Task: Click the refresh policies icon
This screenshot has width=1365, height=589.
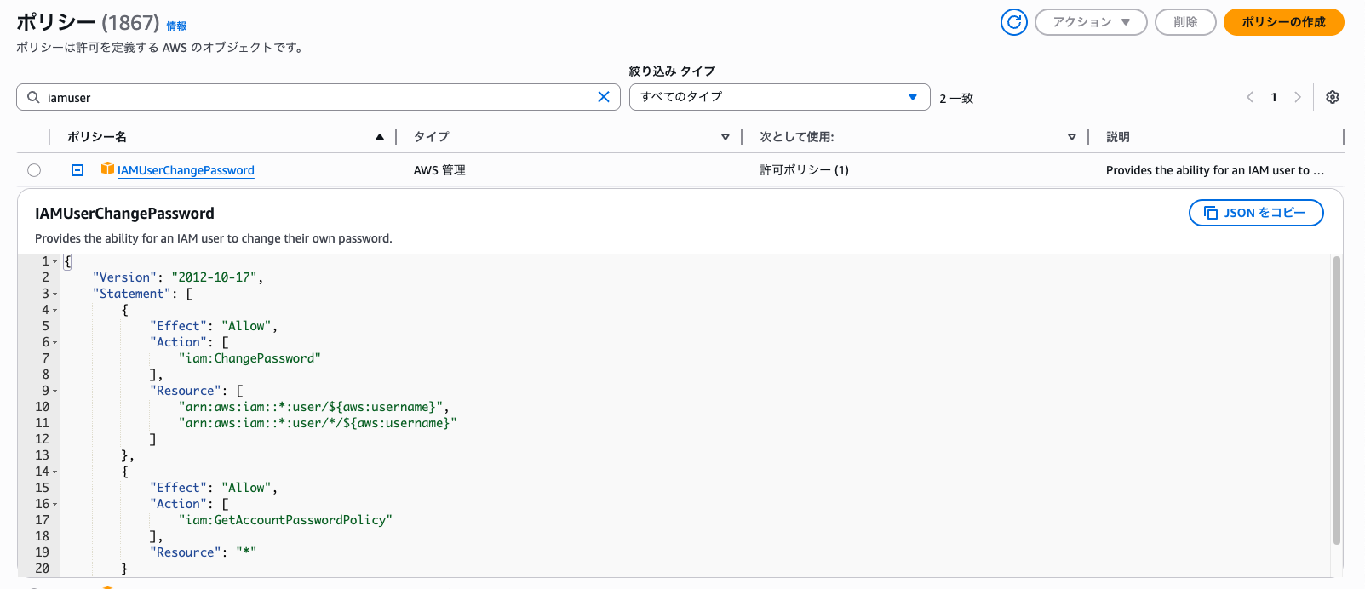Action: point(1013,22)
